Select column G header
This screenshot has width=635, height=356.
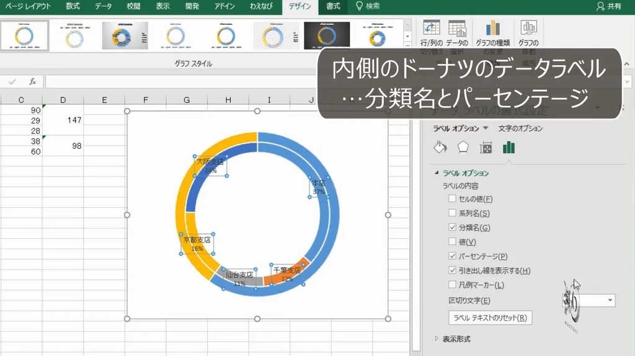click(x=186, y=100)
